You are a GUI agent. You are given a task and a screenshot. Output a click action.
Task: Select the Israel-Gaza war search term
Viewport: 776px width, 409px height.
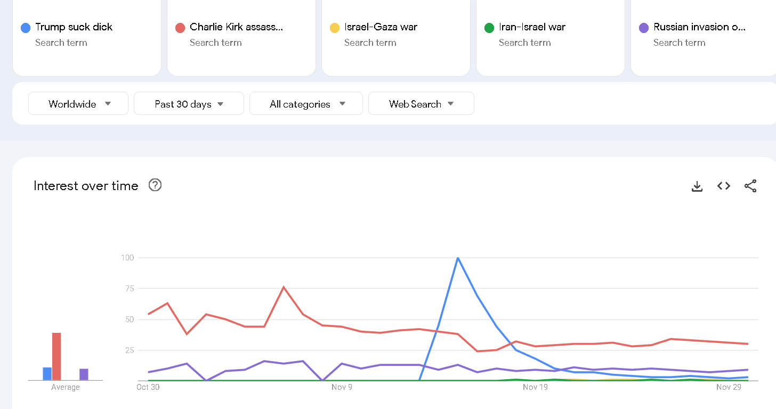(381, 27)
